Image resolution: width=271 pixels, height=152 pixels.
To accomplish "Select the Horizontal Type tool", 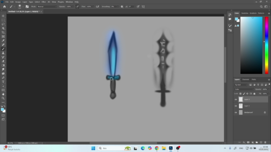I will click(3, 82).
